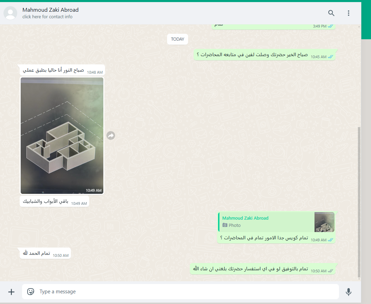Screen dimensions: 371x304
Task: Start voice recording with the microphone
Action: click(x=349, y=292)
